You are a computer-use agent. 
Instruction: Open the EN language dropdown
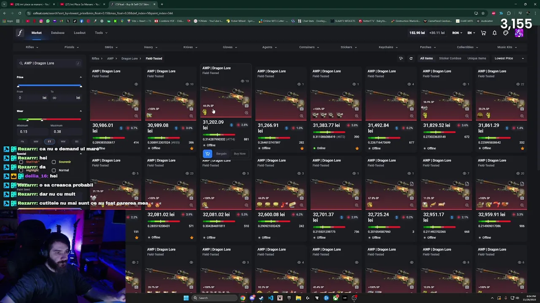[471, 33]
